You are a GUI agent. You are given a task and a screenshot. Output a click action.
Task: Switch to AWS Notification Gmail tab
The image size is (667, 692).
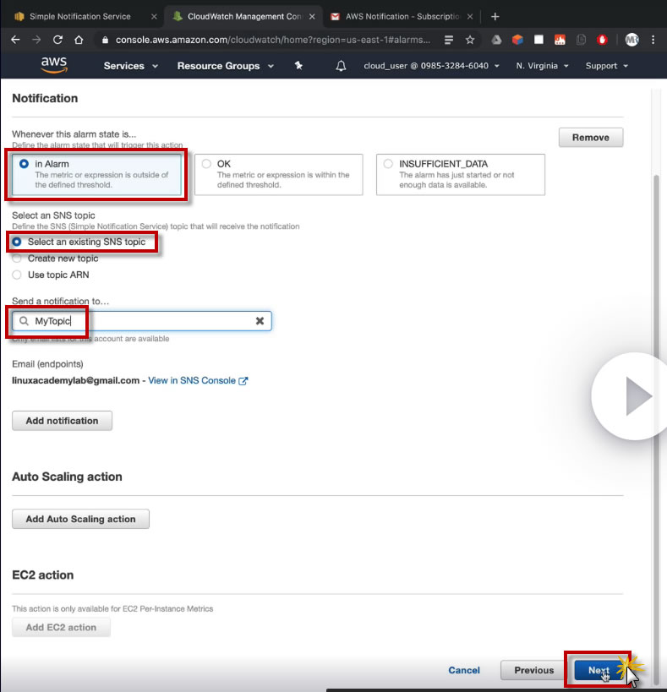[x=402, y=16]
